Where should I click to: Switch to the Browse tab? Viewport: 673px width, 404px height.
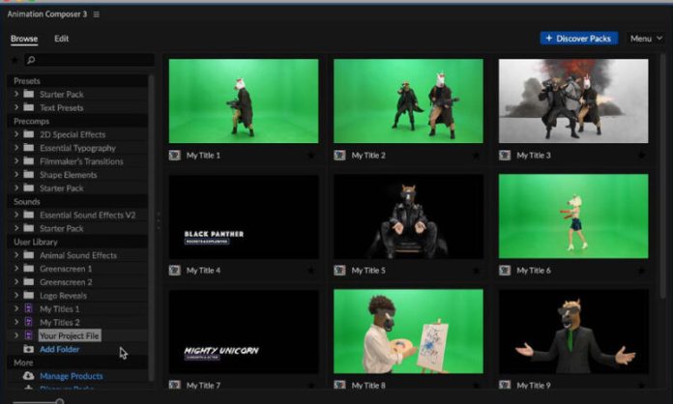click(24, 39)
